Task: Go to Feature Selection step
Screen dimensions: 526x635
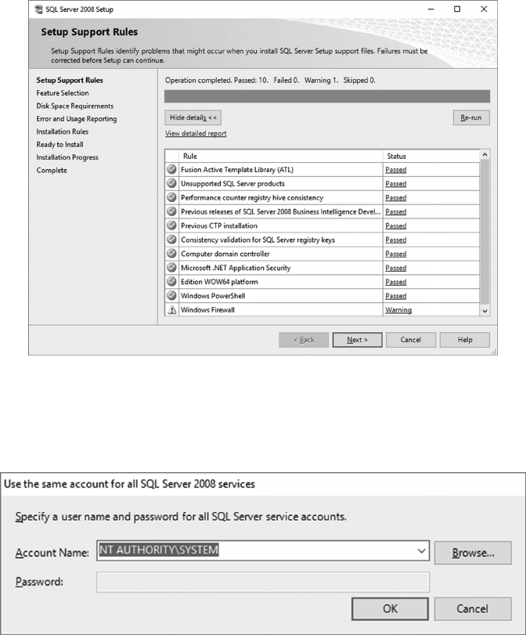Action: pyautogui.click(x=63, y=92)
